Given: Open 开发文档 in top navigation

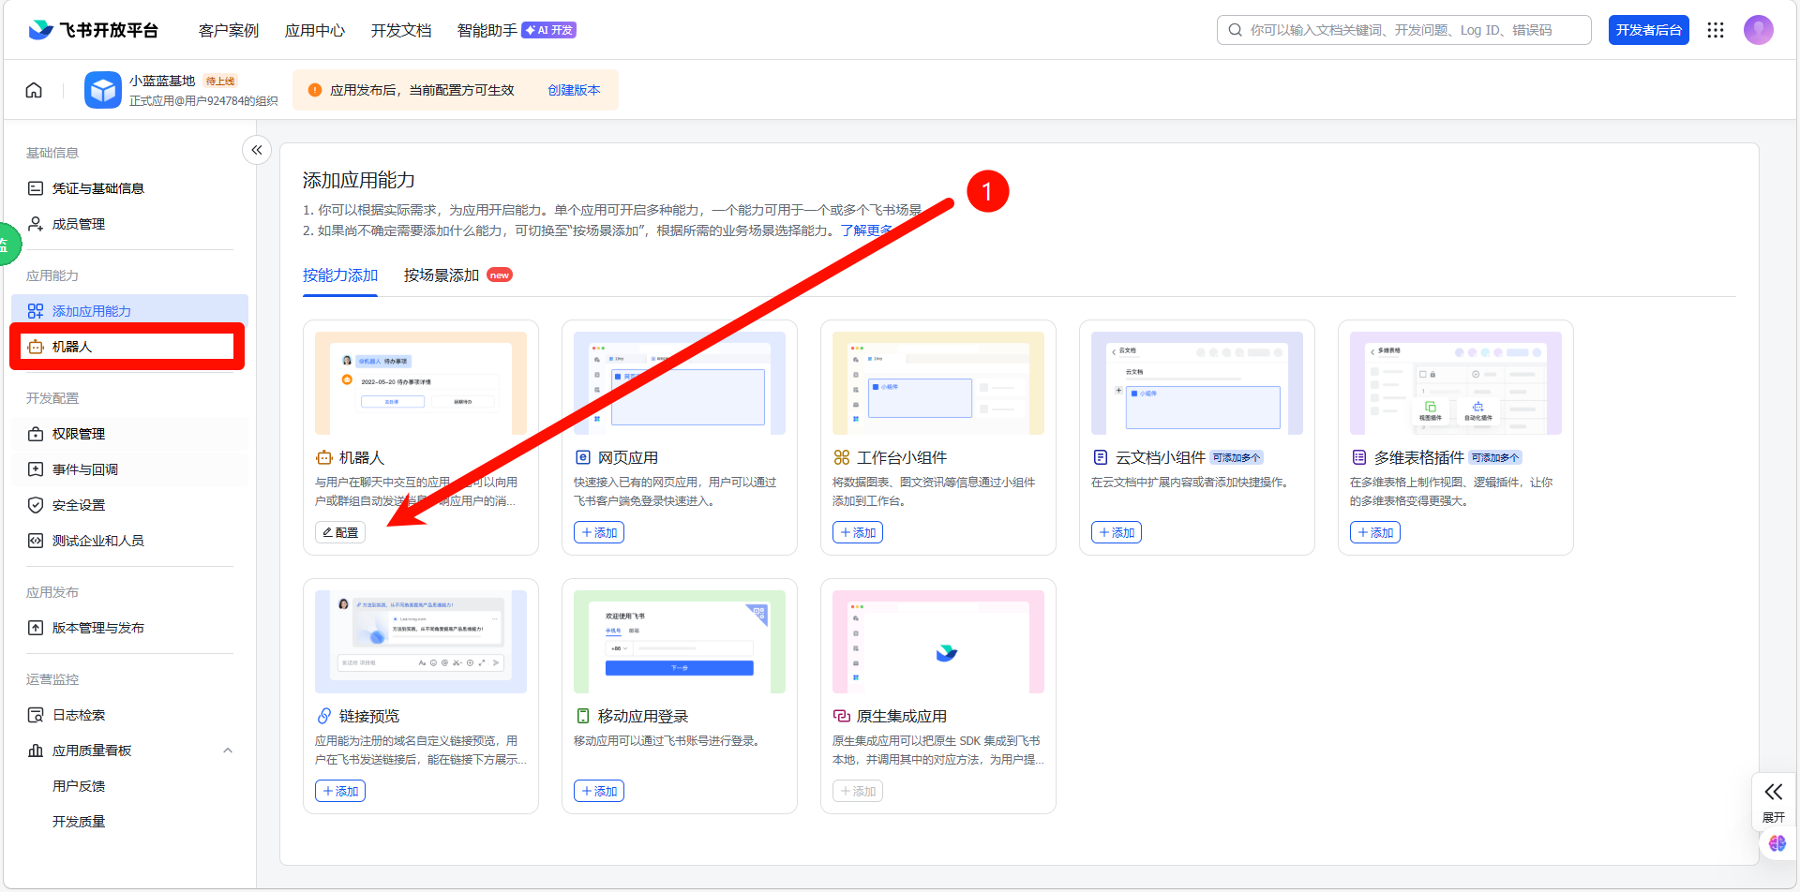Looking at the screenshot, I should pos(400,30).
